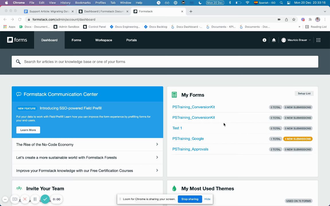Image resolution: width=330 pixels, height=206 pixels.
Task: Click the Setup List button
Action: tap(304, 93)
